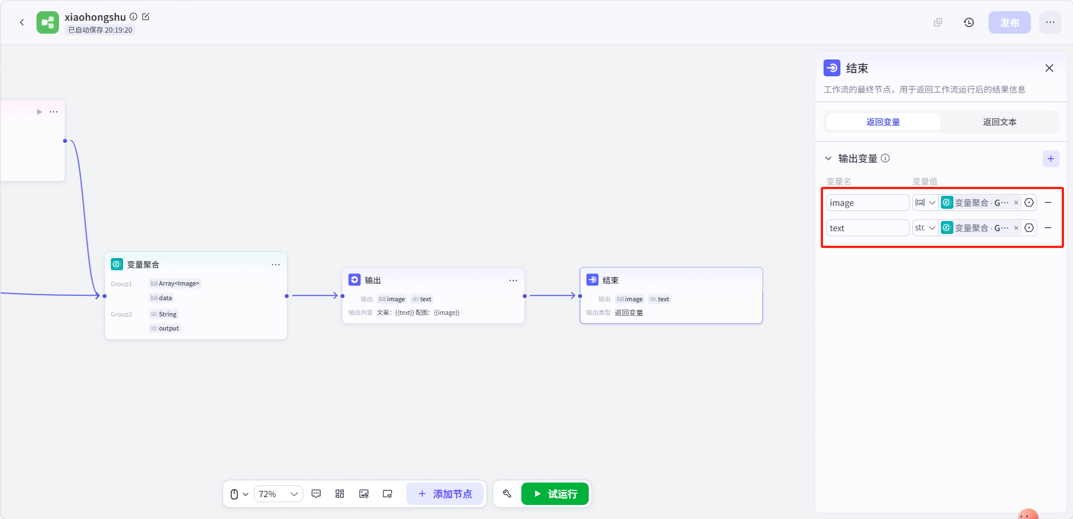Click the 输出 node icon
Viewport: 1073px width, 519px height.
(354, 280)
